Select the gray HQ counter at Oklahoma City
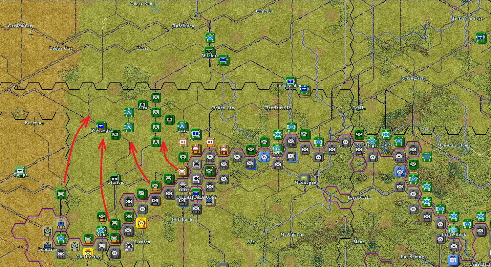This screenshot has width=491, height=267. pos(182,201)
